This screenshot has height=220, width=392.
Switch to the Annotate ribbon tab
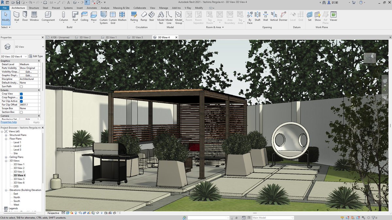click(x=92, y=8)
